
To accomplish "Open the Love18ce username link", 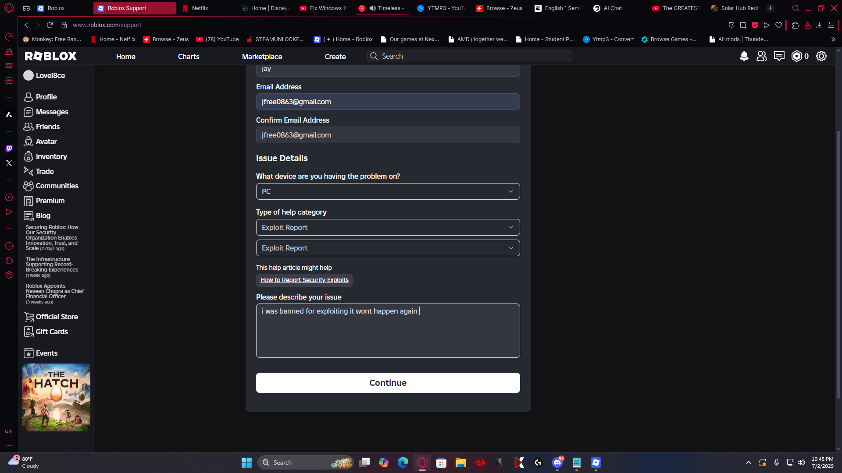I will pos(50,75).
